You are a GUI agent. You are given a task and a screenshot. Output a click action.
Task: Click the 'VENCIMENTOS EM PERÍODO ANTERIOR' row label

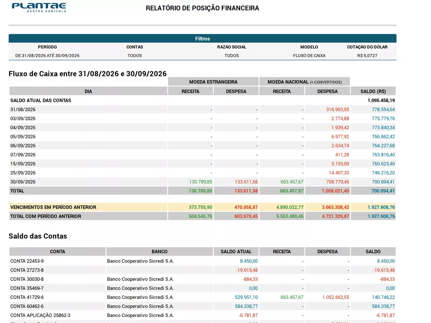pyautogui.click(x=53, y=207)
